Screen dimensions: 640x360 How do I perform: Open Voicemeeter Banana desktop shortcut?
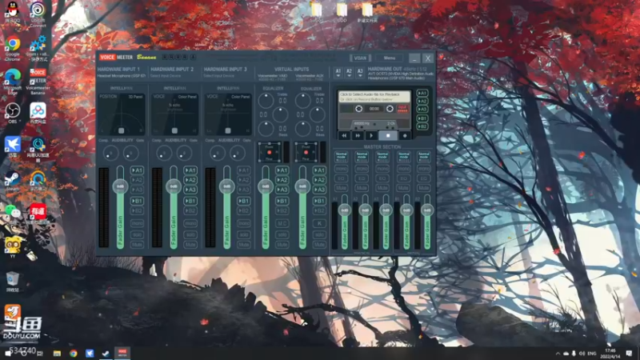[38, 82]
